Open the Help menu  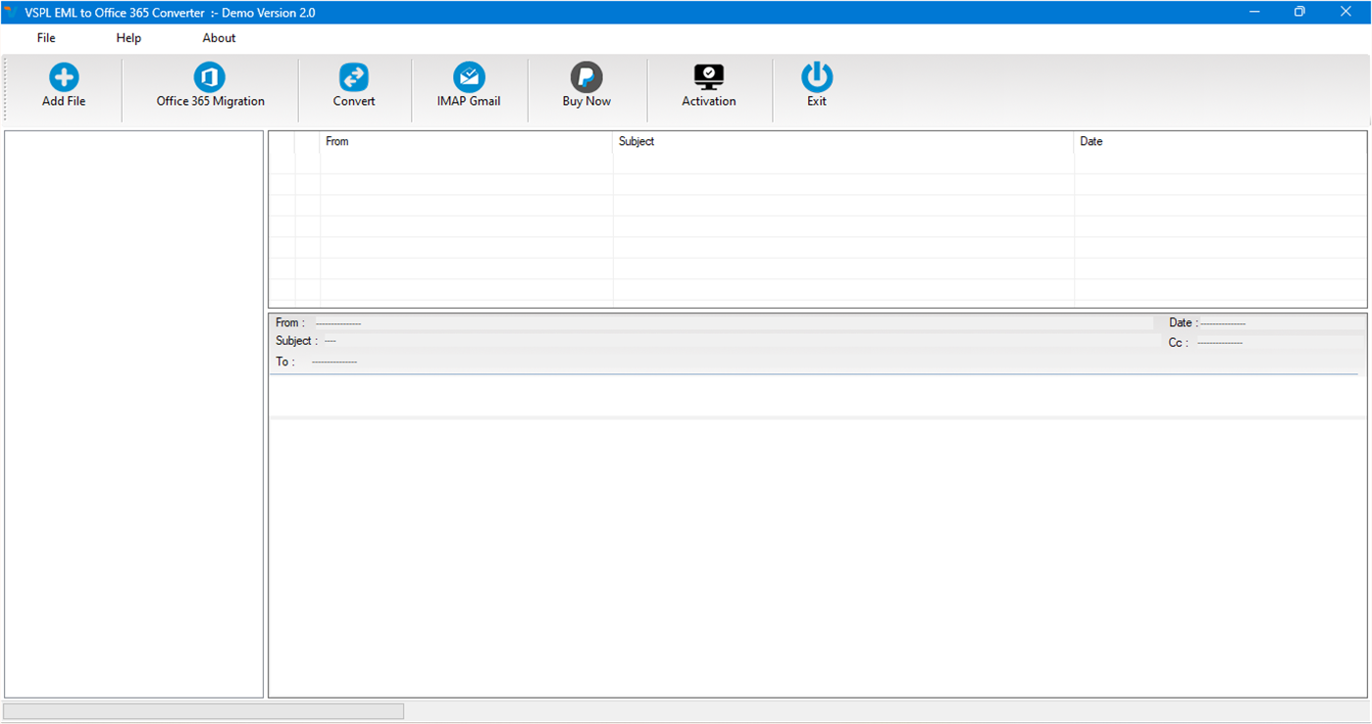[127, 37]
